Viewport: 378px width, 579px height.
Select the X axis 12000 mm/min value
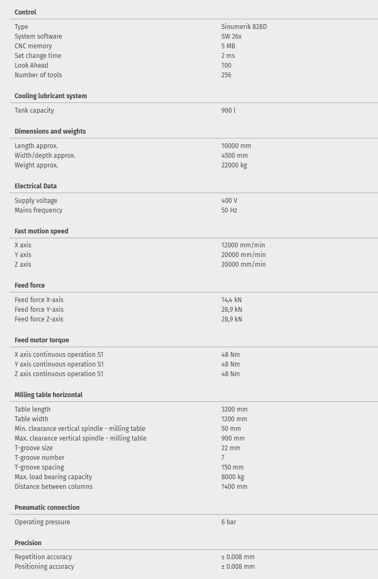[x=243, y=245]
